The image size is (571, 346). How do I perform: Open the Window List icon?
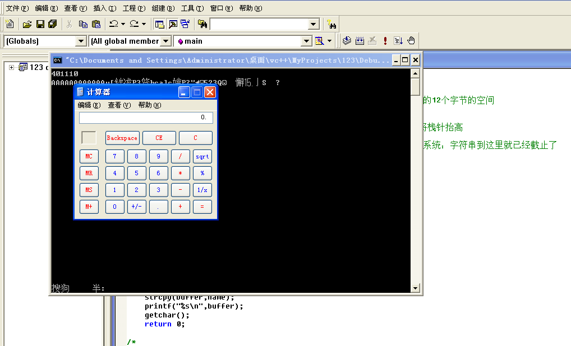pyautogui.click(x=185, y=24)
